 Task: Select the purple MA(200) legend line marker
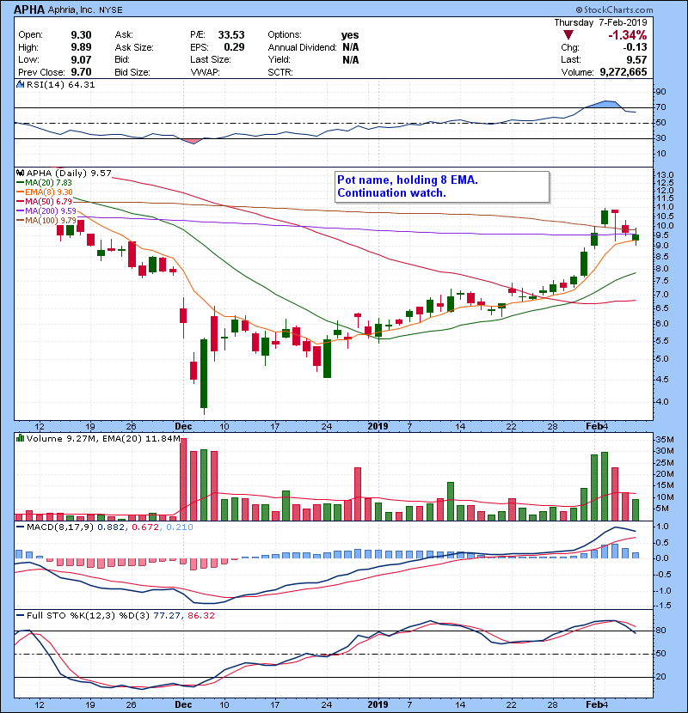21,211
